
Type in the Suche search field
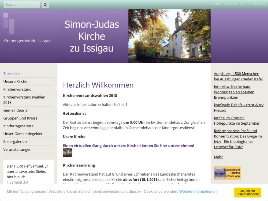coord(21,5)
